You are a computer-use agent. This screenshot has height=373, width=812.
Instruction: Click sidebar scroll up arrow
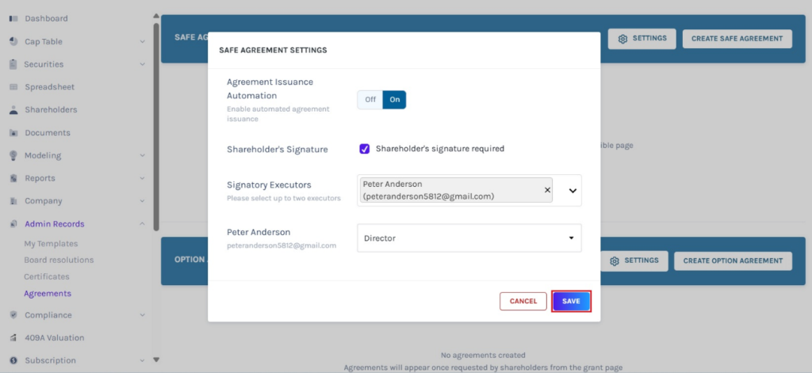156,16
